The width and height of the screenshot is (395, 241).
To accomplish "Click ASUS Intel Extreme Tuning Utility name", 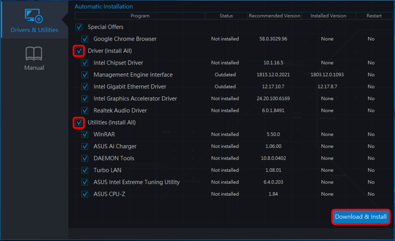I will pyautogui.click(x=136, y=182).
